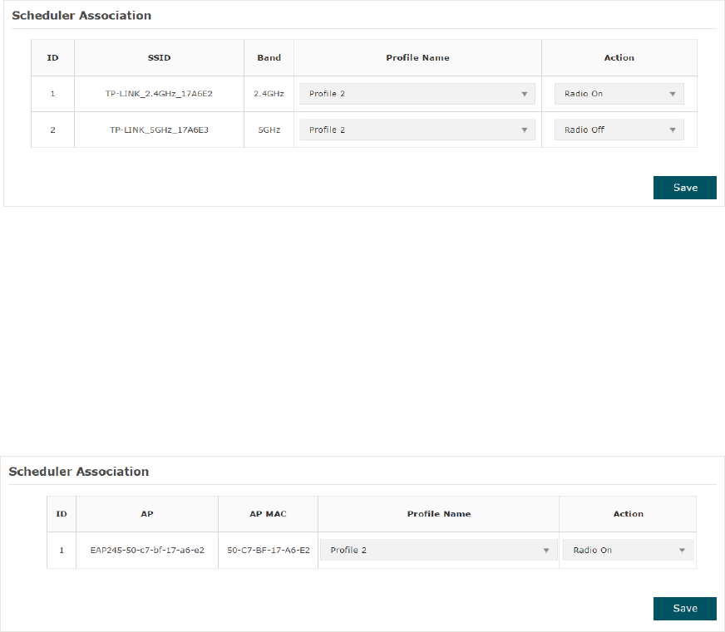Select the TP-LINK_5GHz_17A6E3 SSID cell
The image size is (725, 632).
tap(159, 130)
